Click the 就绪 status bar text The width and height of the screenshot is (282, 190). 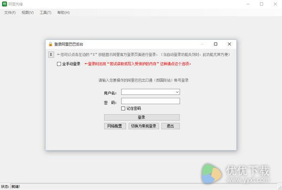(16, 187)
